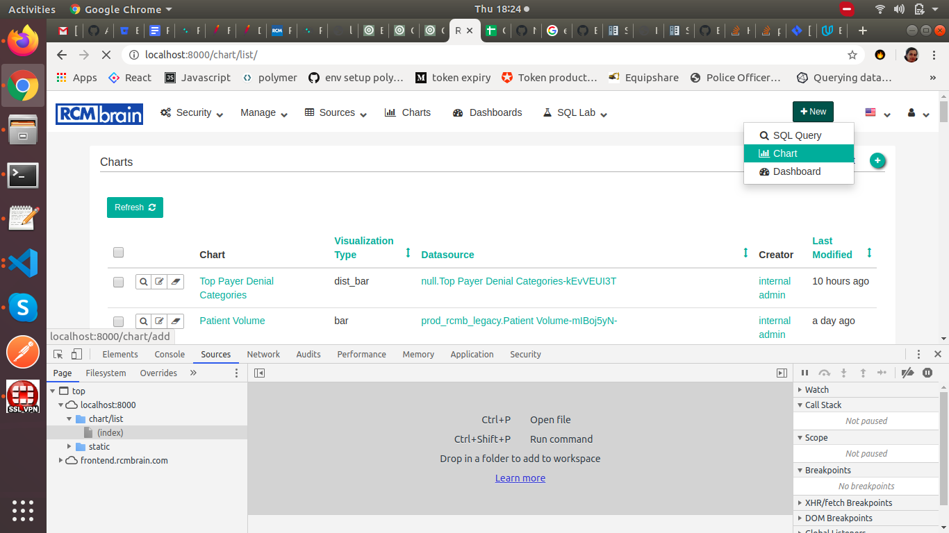The image size is (949, 533).
Task: Click the browser address bar
Action: click(x=417, y=55)
